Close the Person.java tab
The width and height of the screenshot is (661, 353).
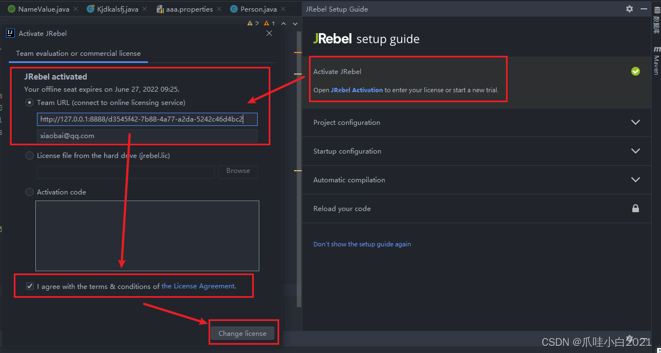tap(283, 9)
